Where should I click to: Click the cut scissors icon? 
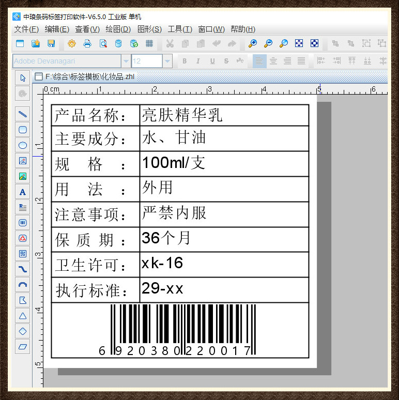point(170,43)
